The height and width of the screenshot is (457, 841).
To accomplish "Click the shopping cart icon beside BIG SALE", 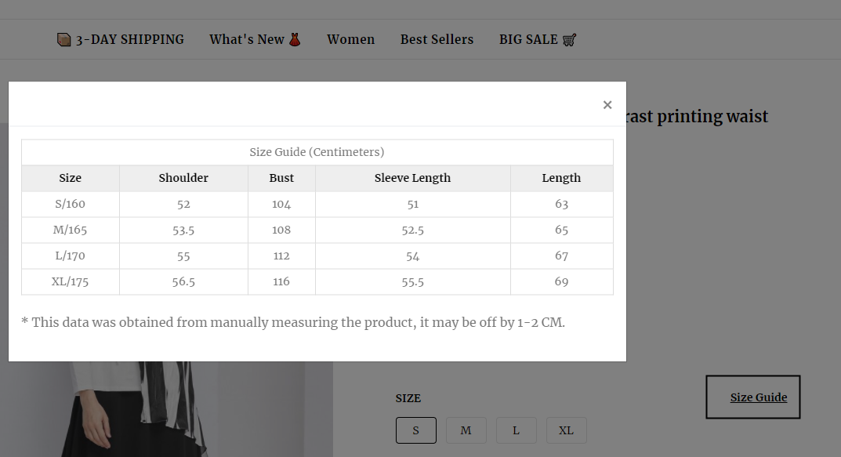I will click(570, 40).
